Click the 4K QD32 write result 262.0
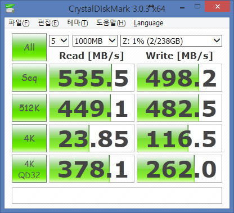This screenshot has height=213, width=234. 179,169
